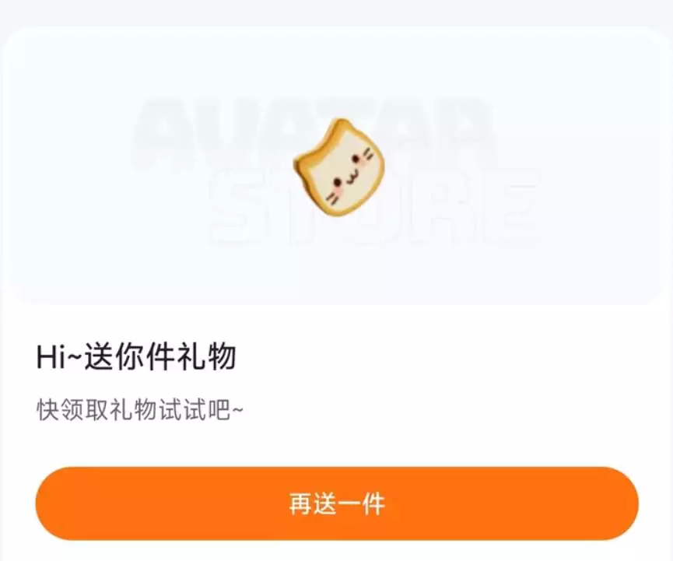Screen dimensions: 673x561
Task: Click the 快领取礼物试试吧~ subtitle text
Action: pos(140,410)
